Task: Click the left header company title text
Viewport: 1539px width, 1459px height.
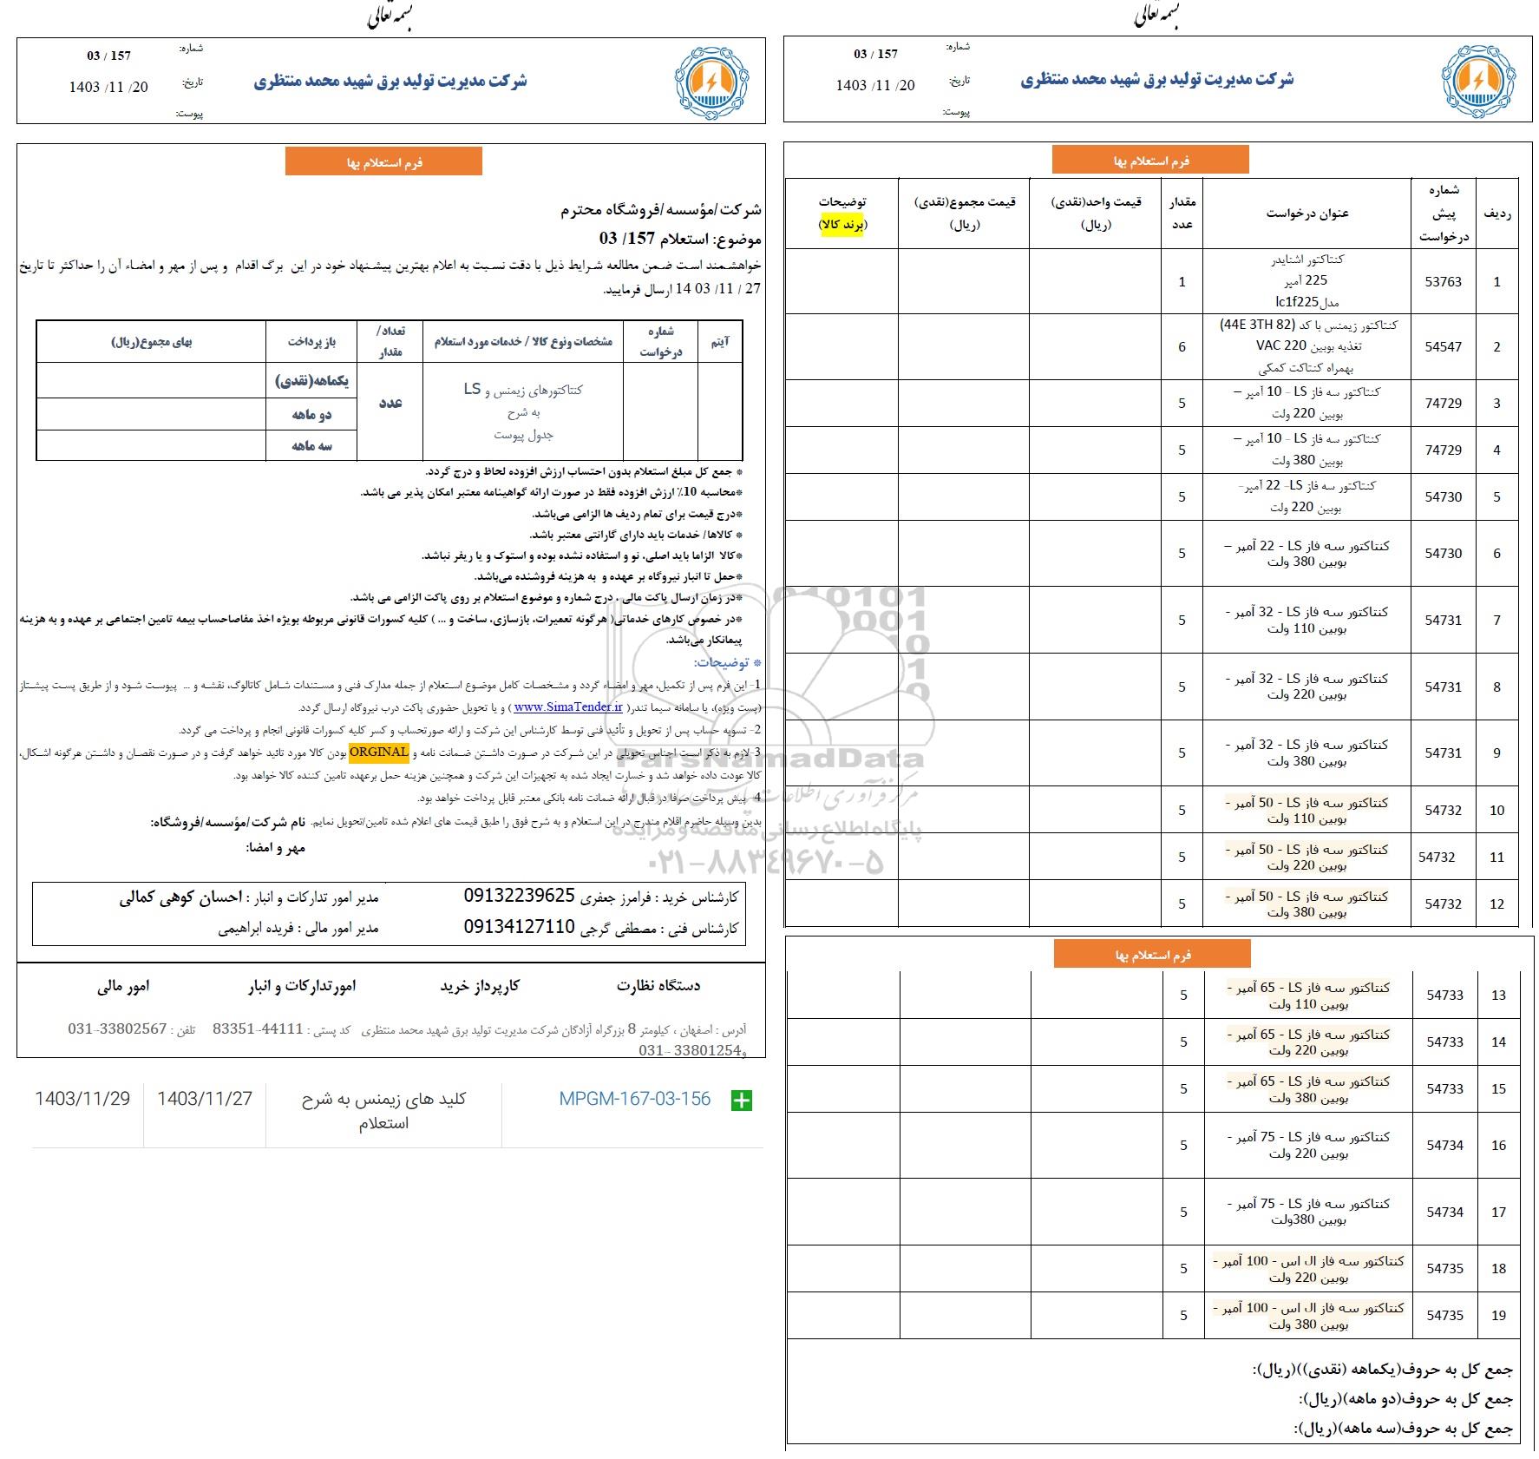Action: (390, 81)
